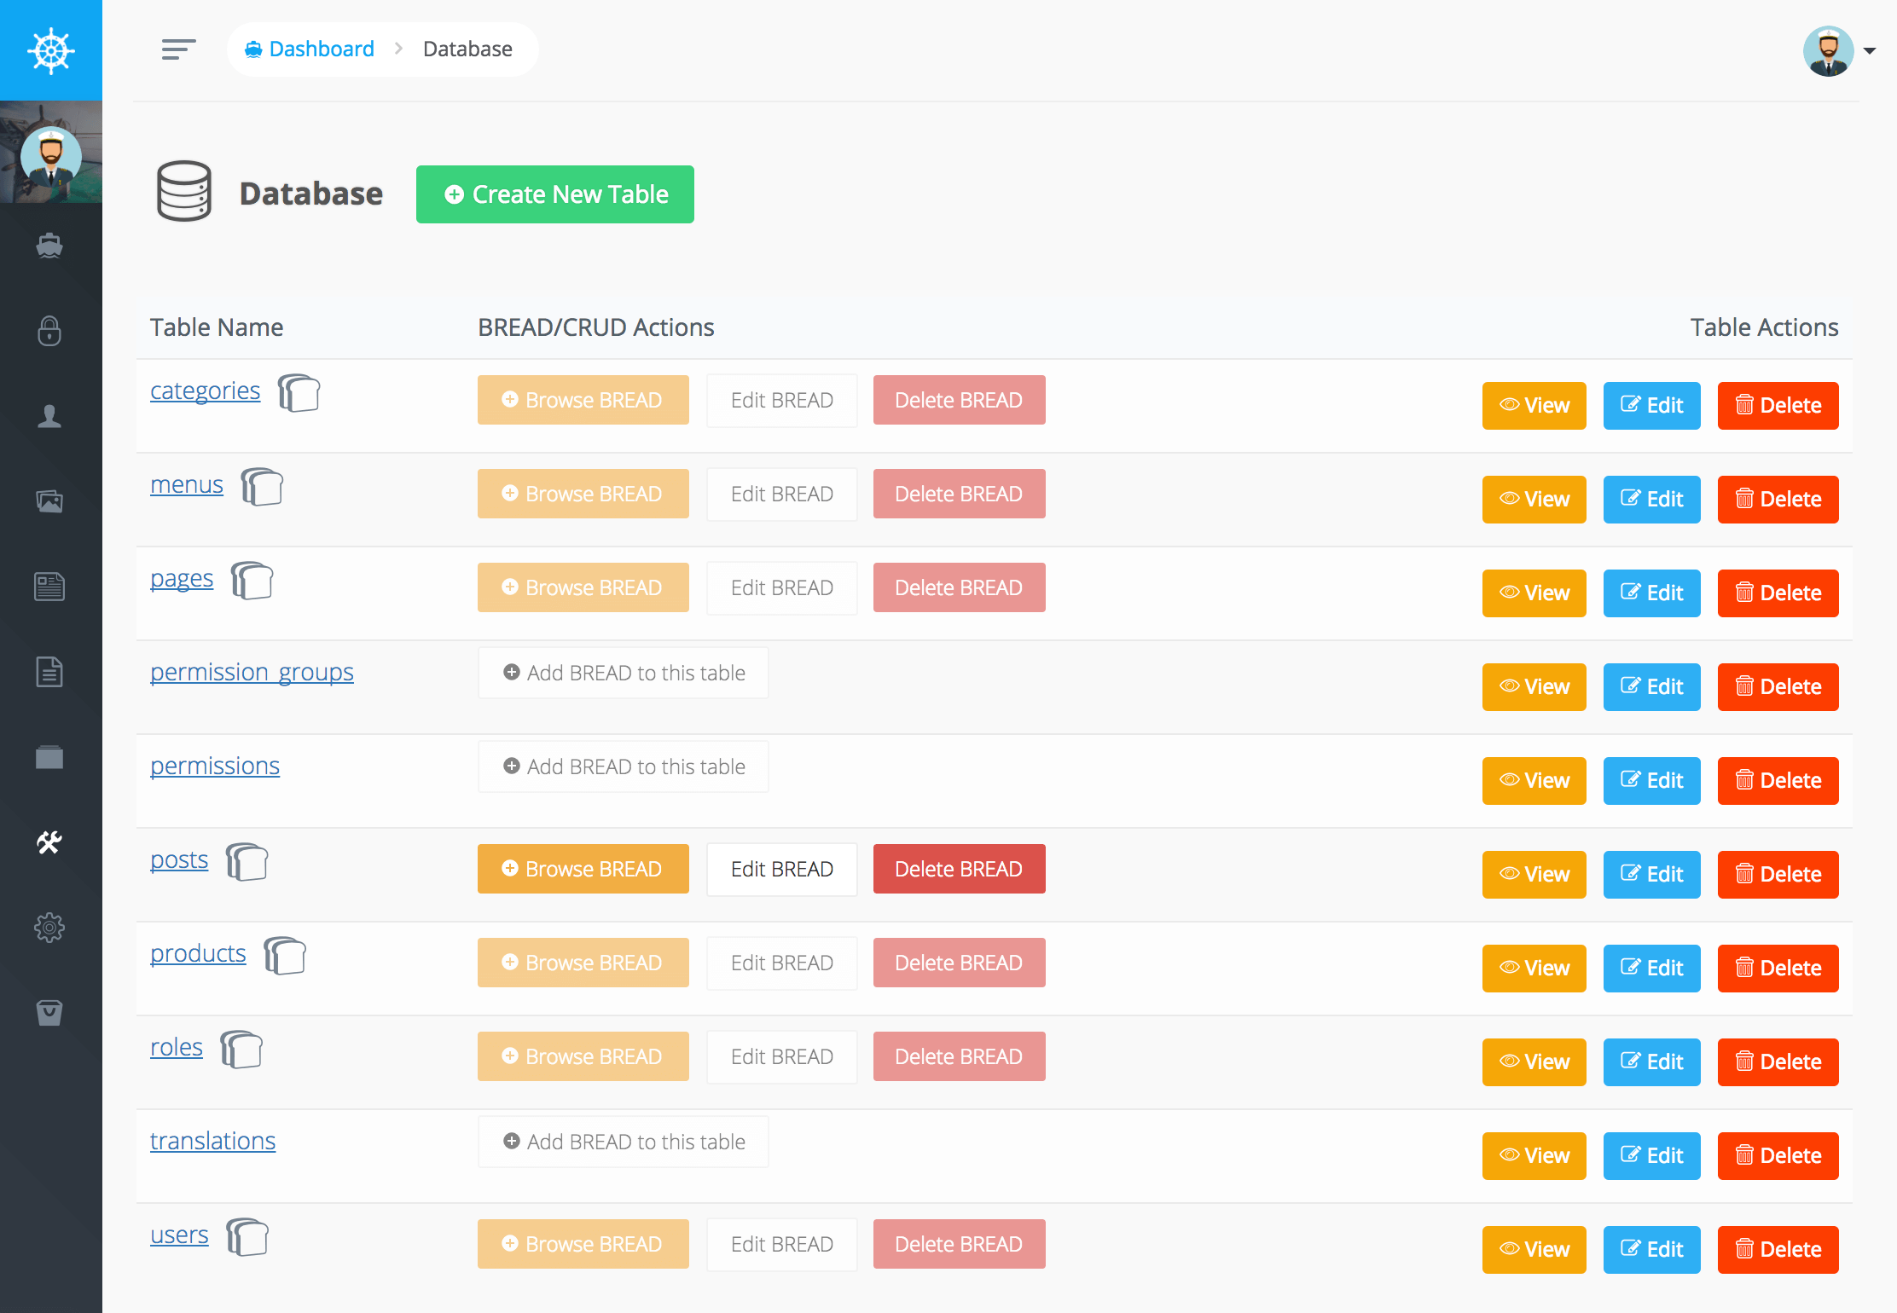Open the newspaper posts sidebar icon
Image resolution: width=1897 pixels, height=1313 pixels.
coord(49,587)
